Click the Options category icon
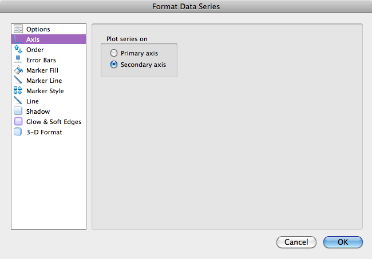The image size is (372, 259). [18, 29]
